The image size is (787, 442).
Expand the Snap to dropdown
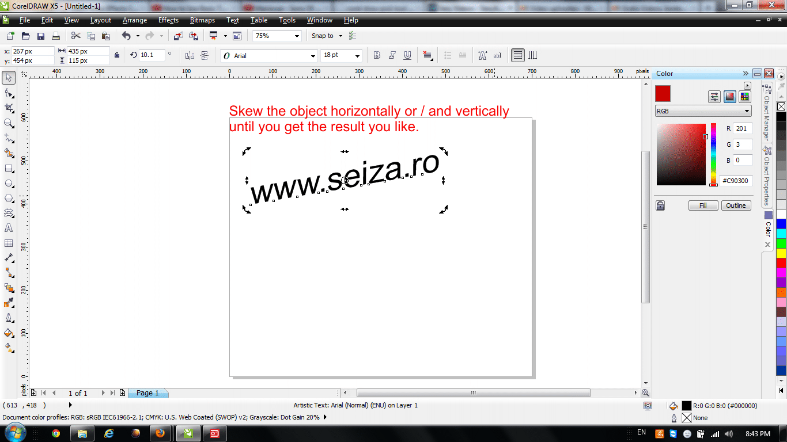coord(340,36)
